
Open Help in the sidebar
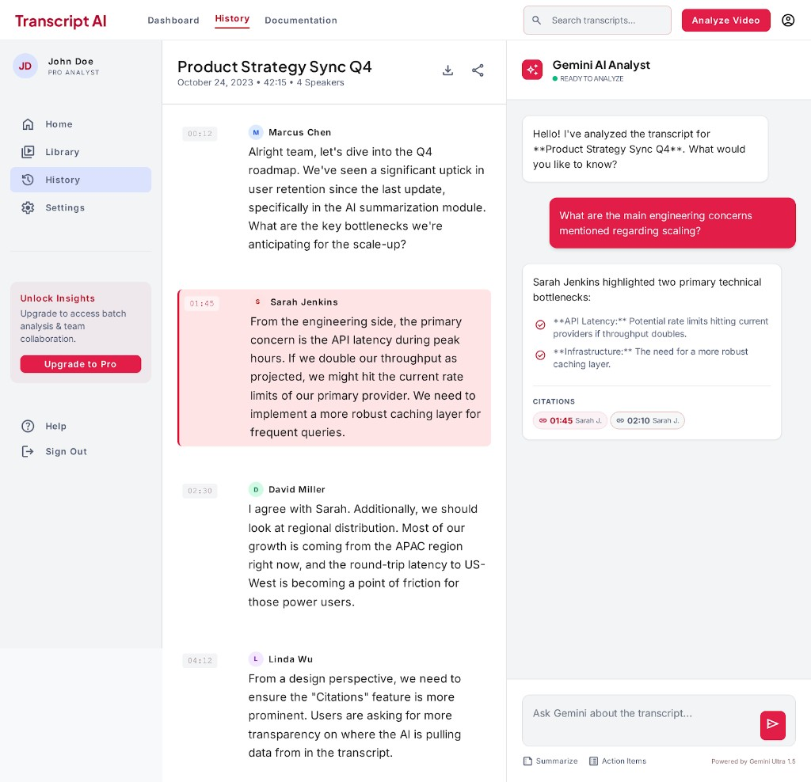[x=81, y=426]
